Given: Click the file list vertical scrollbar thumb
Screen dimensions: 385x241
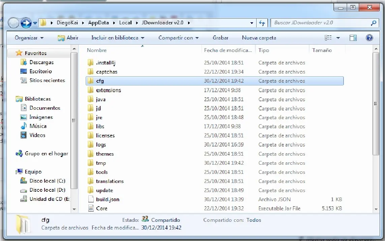Looking at the screenshot, I should [x=376, y=104].
